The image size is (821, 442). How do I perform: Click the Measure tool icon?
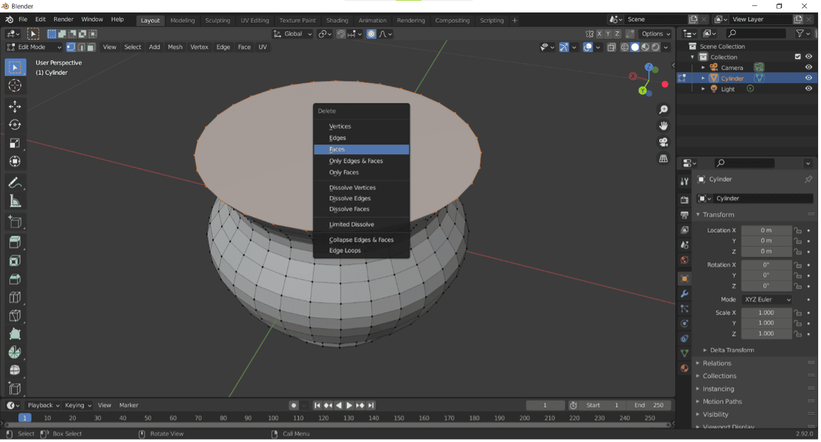[15, 202]
